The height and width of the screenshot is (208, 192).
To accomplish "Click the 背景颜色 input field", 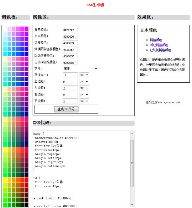I will pos(70,30).
